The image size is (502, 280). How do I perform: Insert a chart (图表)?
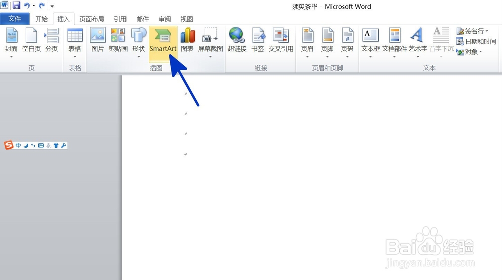tap(187, 40)
